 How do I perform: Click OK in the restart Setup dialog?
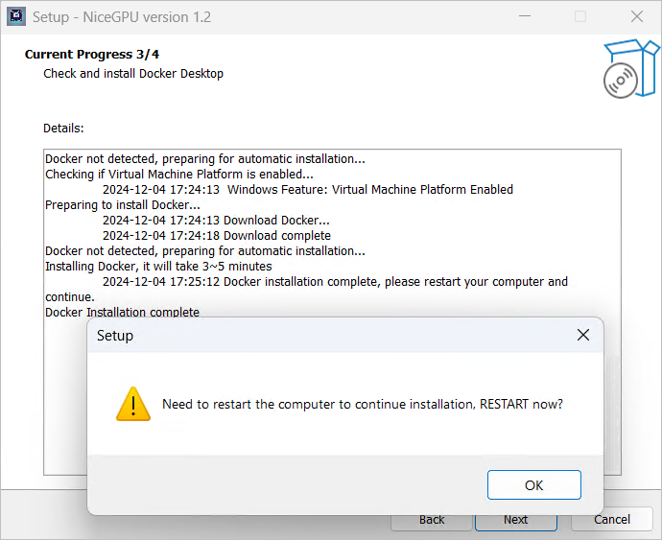point(534,484)
